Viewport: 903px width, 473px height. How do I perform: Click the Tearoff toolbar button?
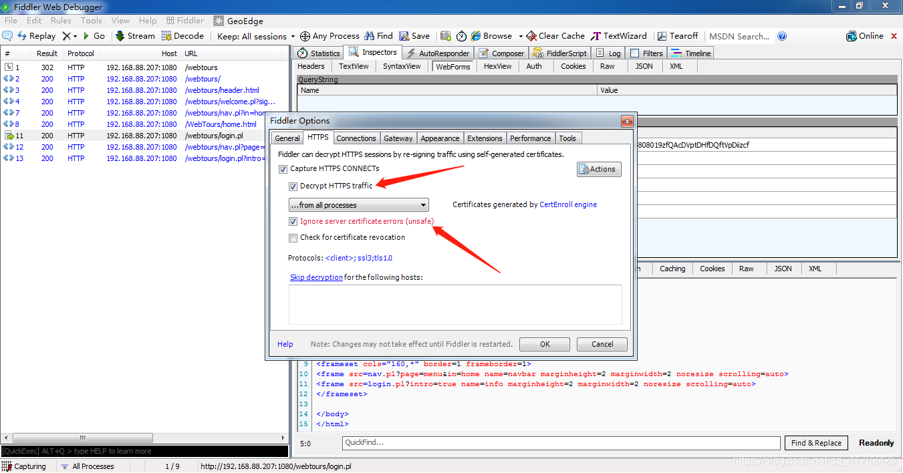click(x=678, y=36)
